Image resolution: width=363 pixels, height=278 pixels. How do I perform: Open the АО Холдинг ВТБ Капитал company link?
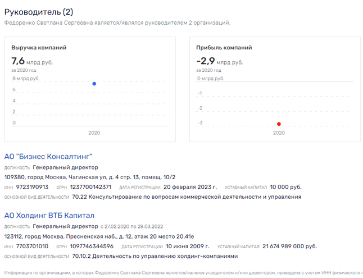point(49,216)
